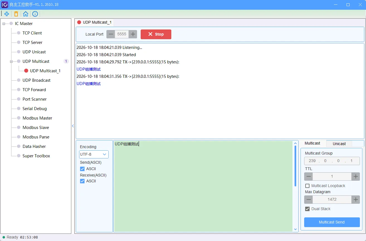Click the trash delete icon in toolbar
Image resolution: width=366 pixels, height=241 pixels.
pos(16,14)
